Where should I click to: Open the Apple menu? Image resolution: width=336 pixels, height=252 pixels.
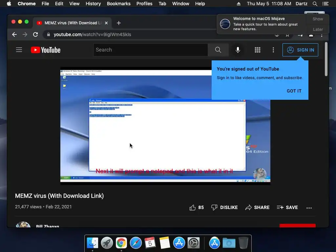pos(9,4)
